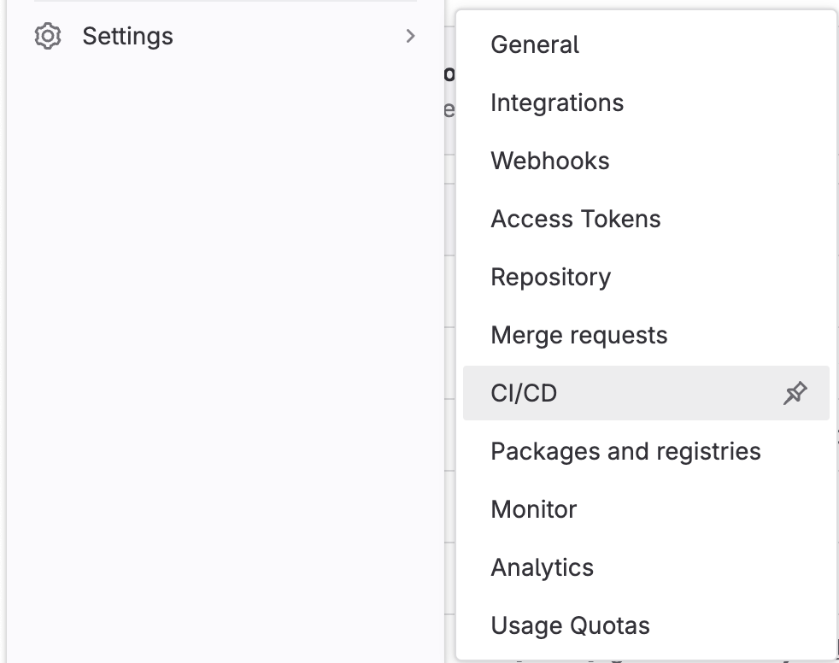The height and width of the screenshot is (663, 839).
Task: Click the Settings label in sidebar
Action: (127, 37)
